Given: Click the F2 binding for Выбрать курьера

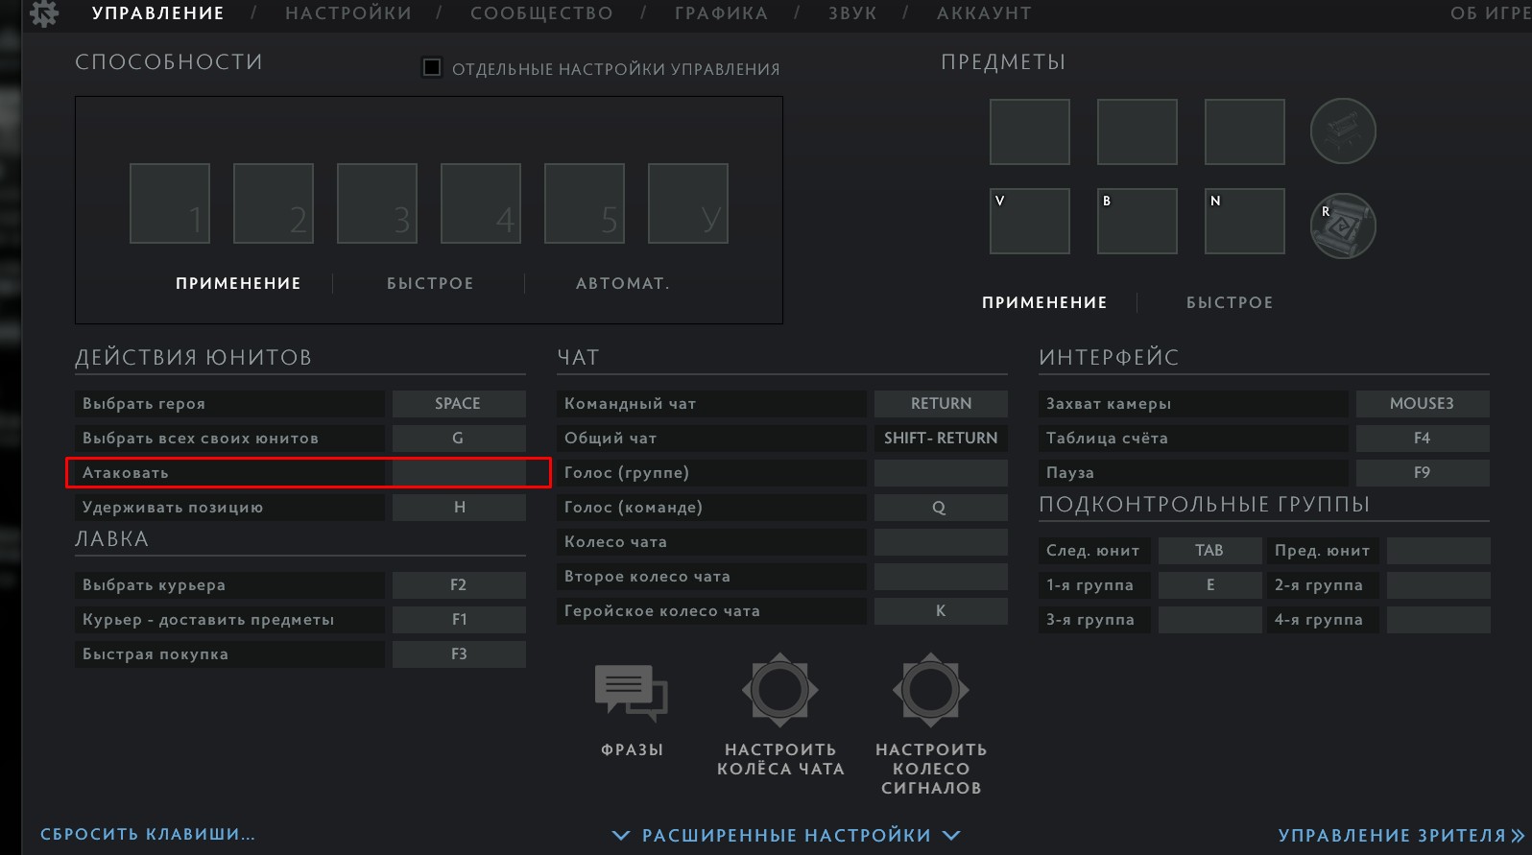Looking at the screenshot, I should tap(459, 584).
